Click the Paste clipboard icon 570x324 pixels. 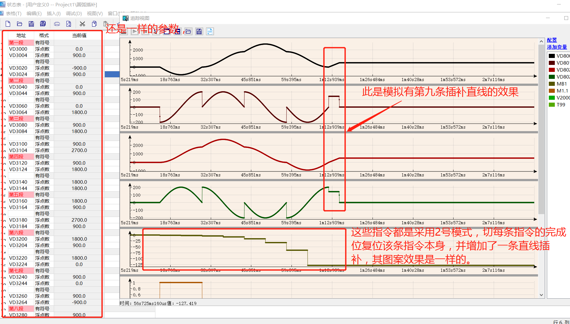(x=106, y=24)
